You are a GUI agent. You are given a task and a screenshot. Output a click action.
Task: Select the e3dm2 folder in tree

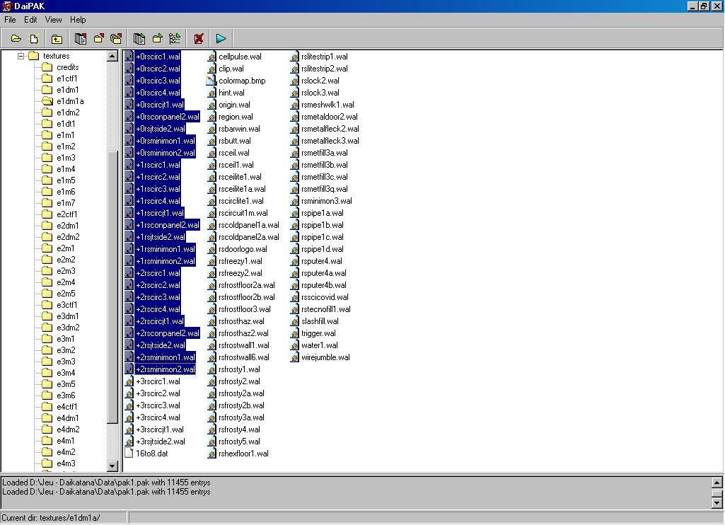click(x=68, y=327)
